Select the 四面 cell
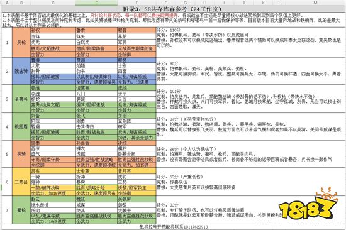This screenshot has width=346, height=230. 137,71
